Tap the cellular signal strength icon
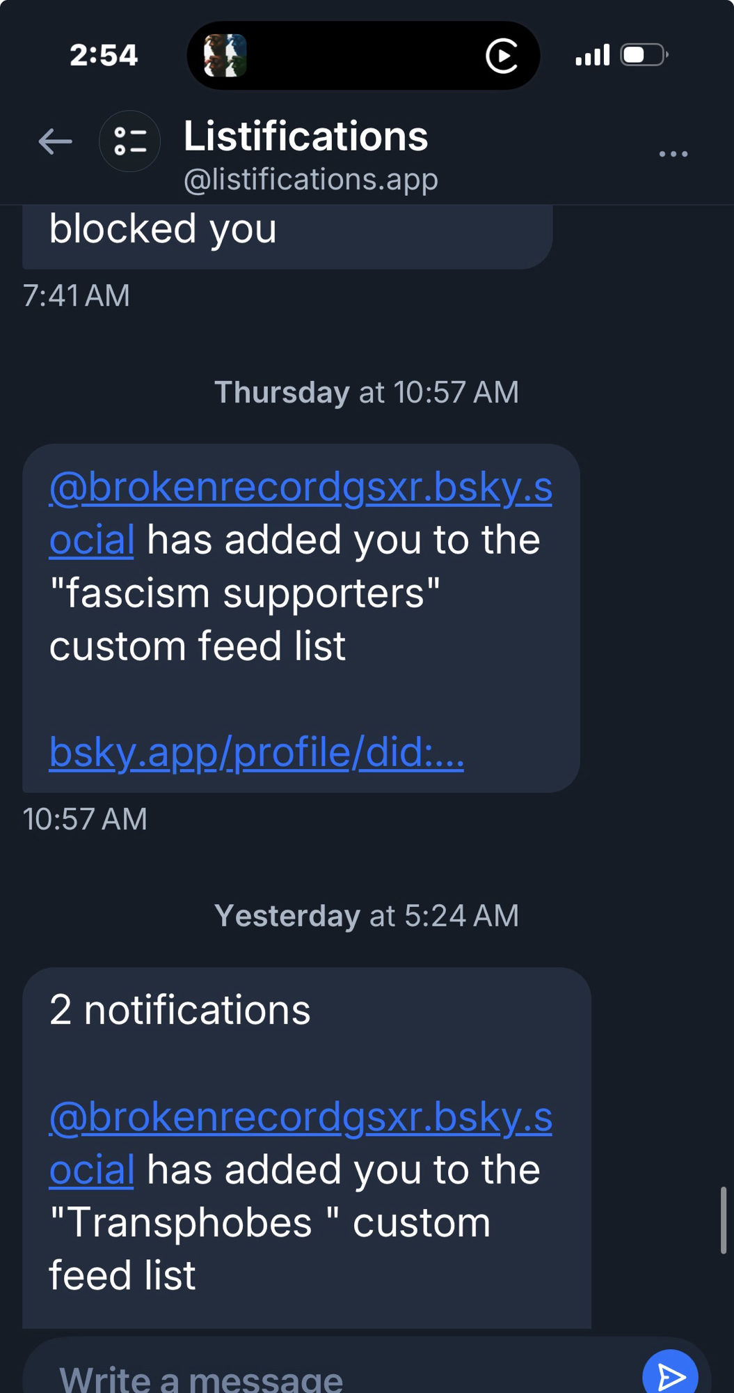Viewport: 734px width, 1393px height. 592,55
